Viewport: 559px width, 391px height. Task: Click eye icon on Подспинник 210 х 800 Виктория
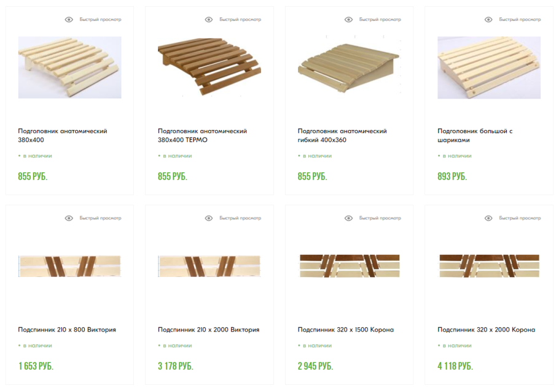pyautogui.click(x=69, y=218)
